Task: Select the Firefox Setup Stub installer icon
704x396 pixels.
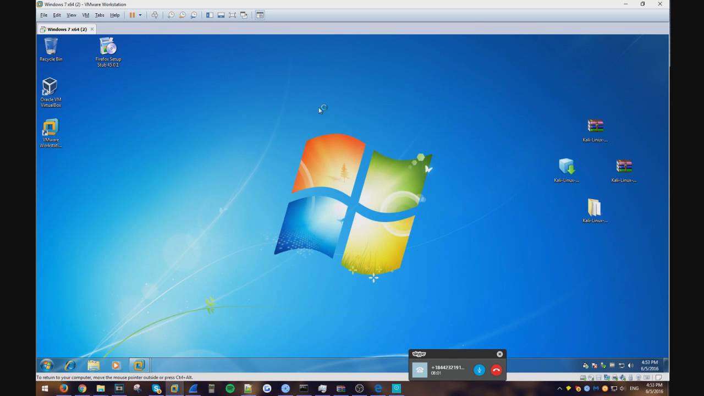Action: pos(108,52)
